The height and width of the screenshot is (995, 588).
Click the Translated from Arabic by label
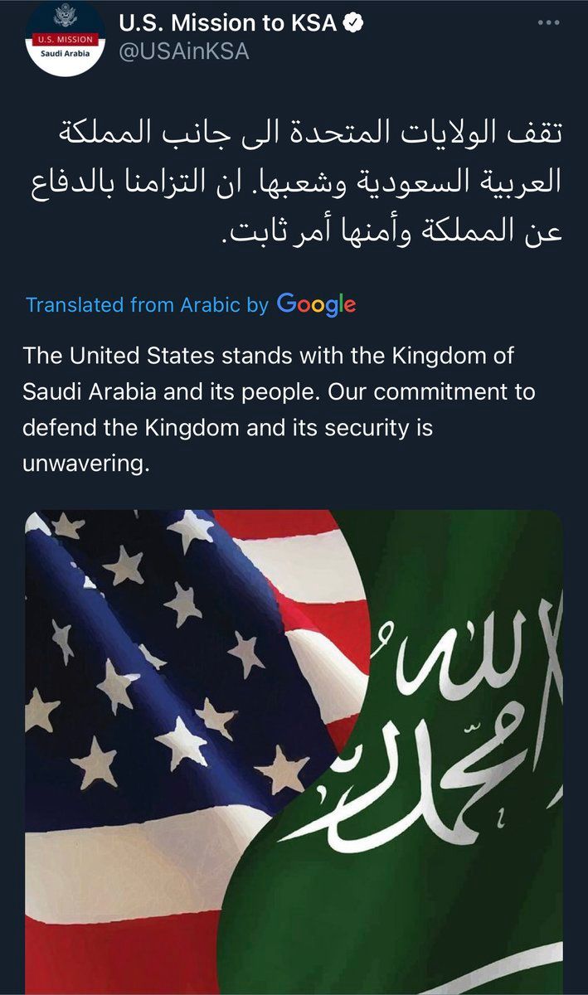[148, 304]
